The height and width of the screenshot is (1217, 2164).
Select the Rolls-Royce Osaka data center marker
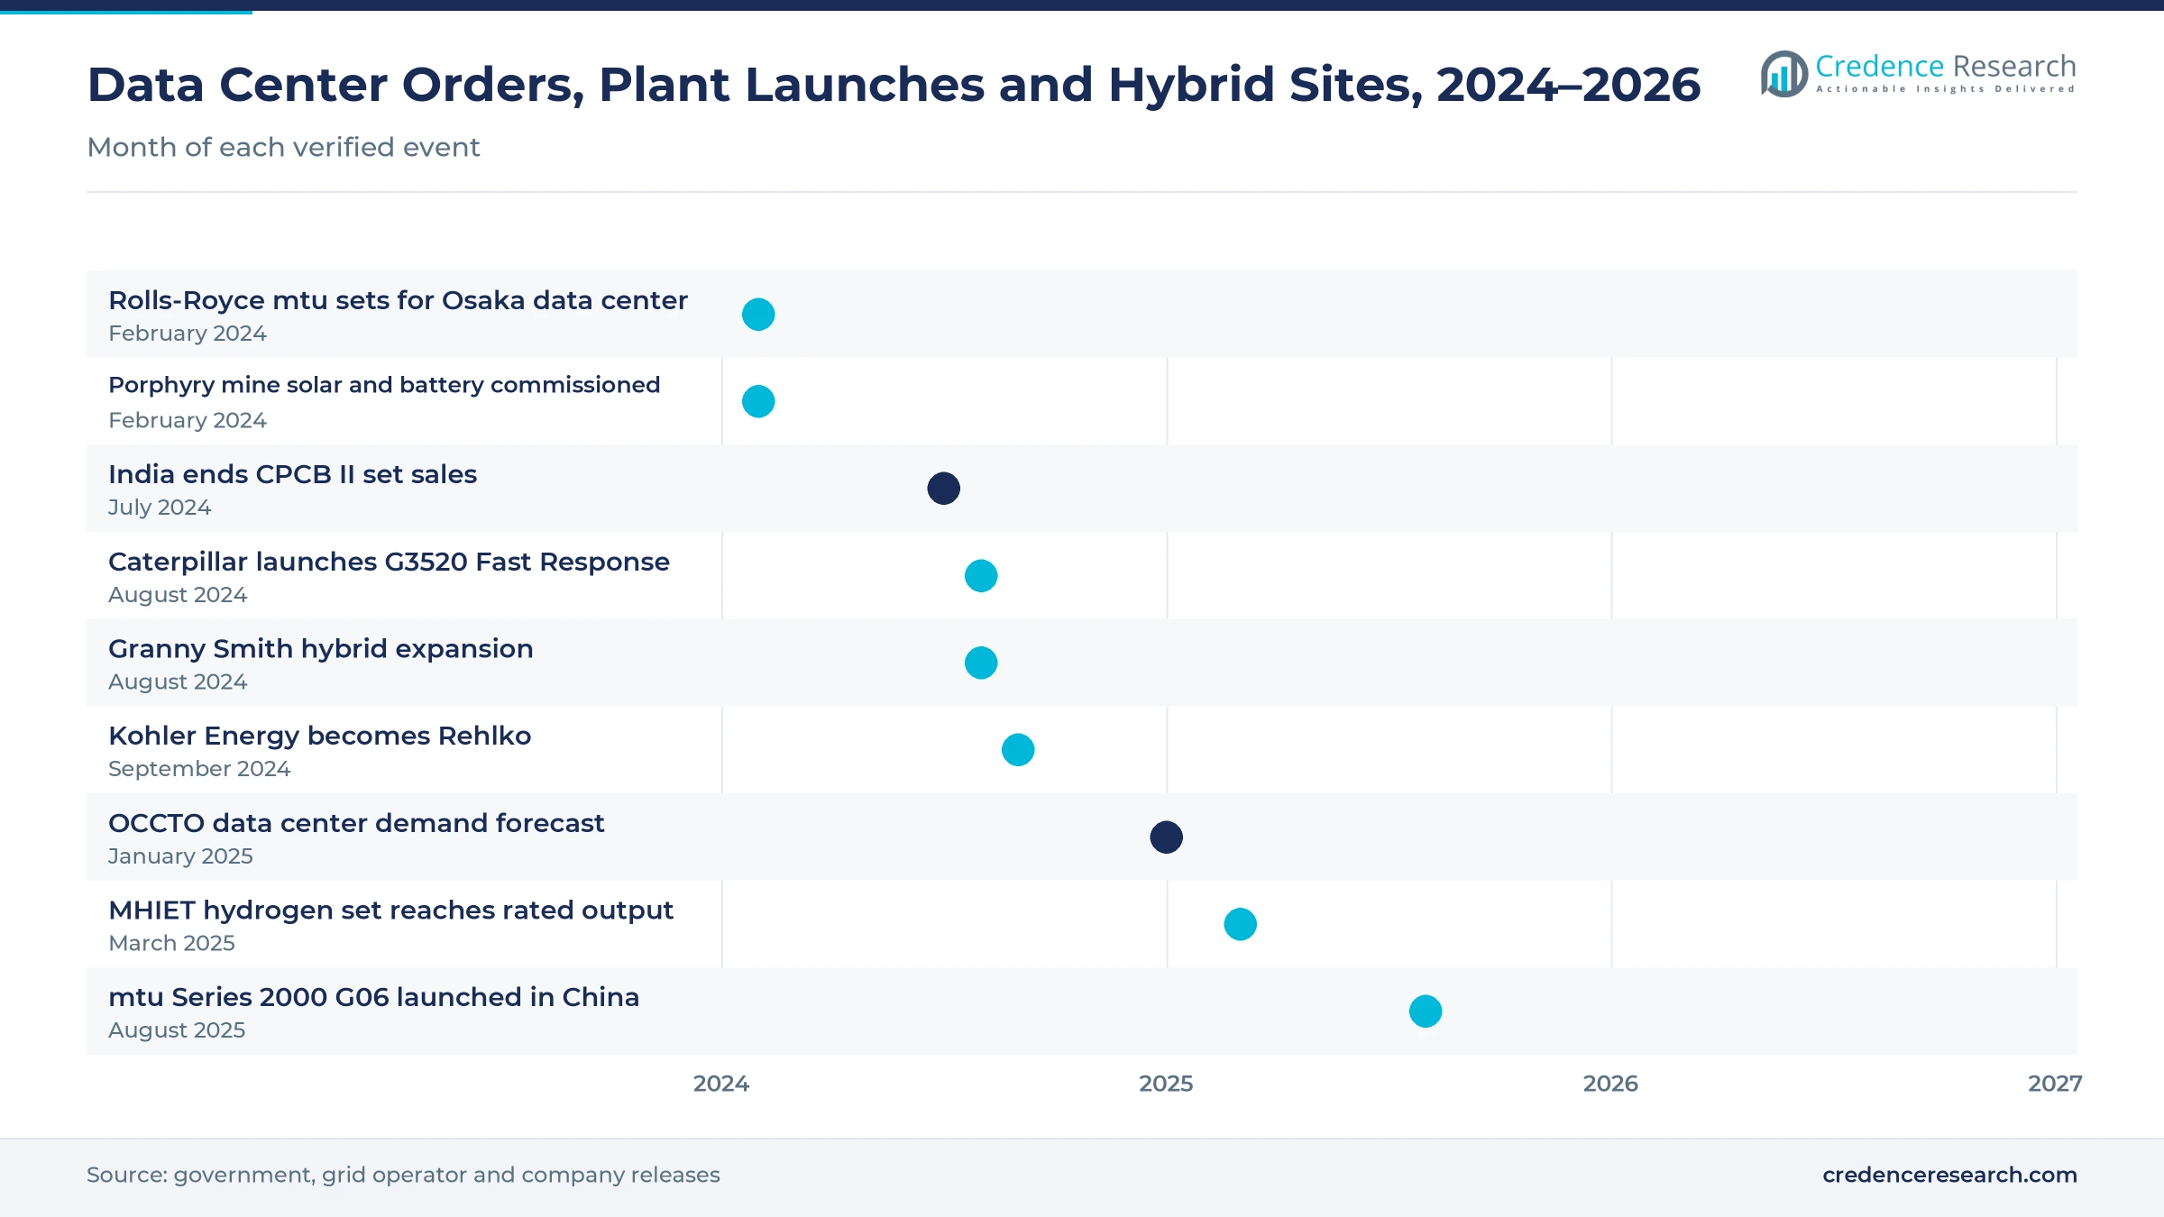pos(758,315)
